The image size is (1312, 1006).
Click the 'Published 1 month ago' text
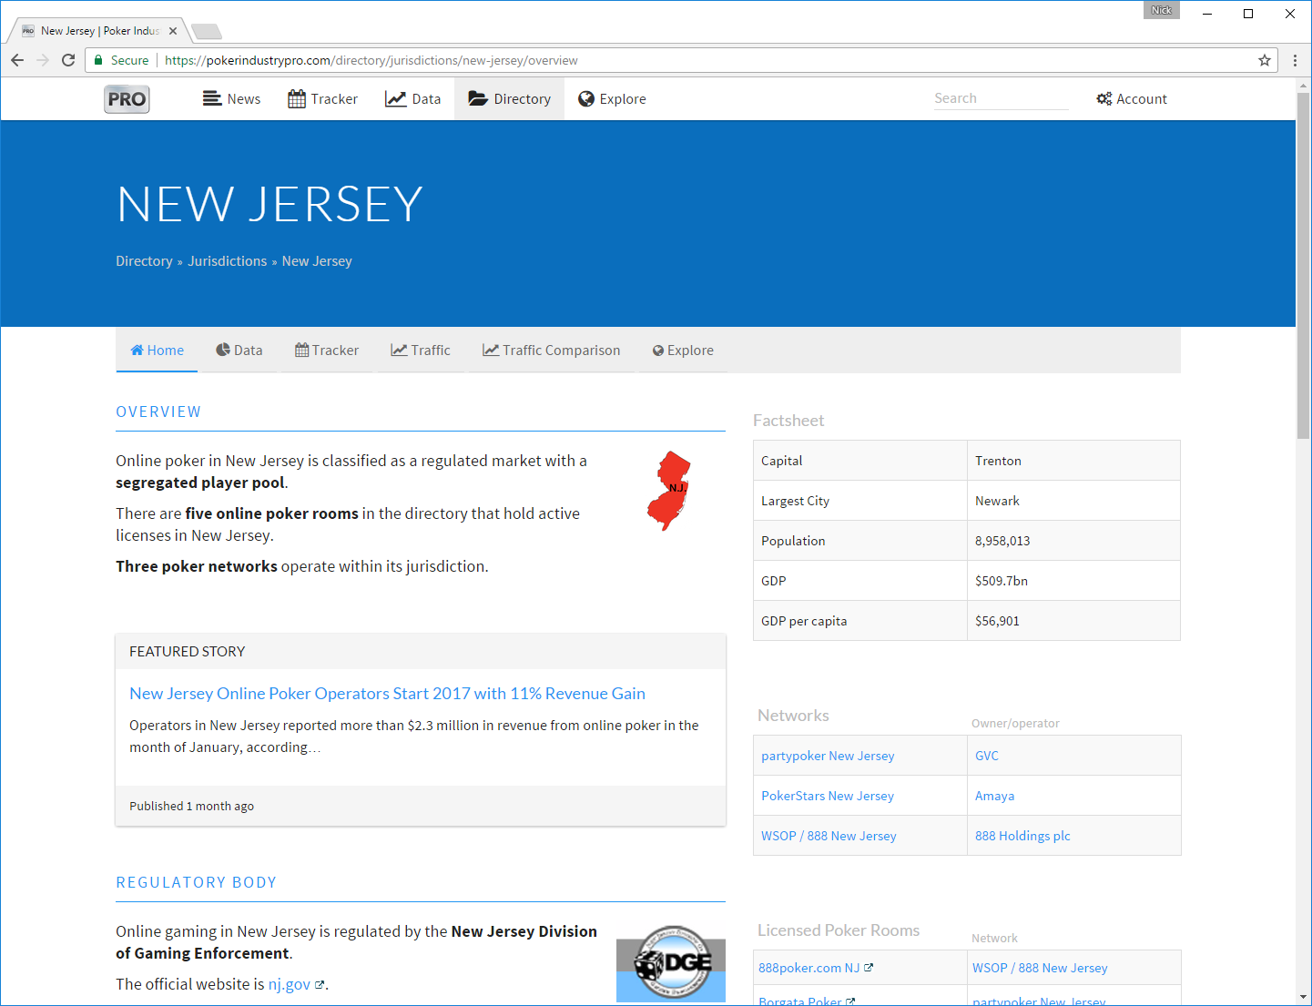click(191, 807)
